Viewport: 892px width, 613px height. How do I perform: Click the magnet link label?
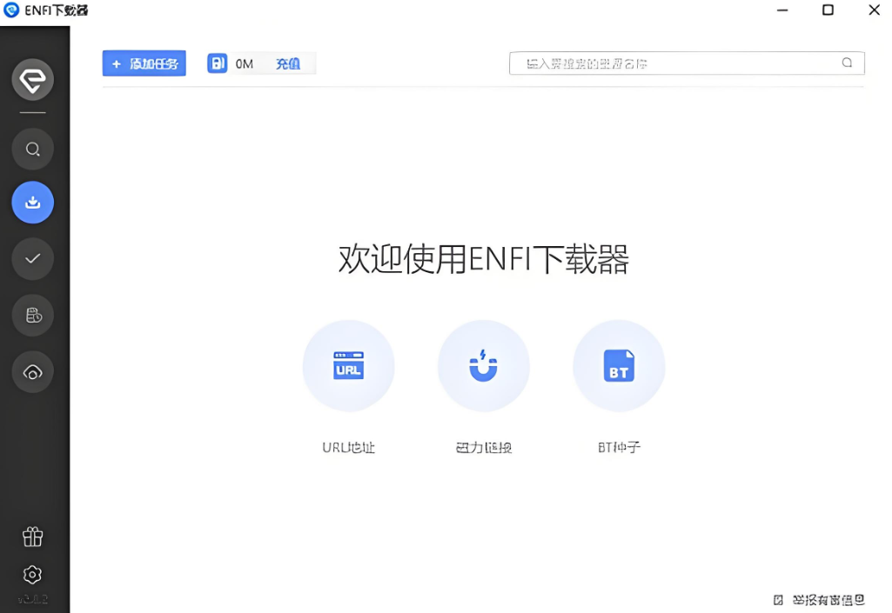click(x=484, y=448)
